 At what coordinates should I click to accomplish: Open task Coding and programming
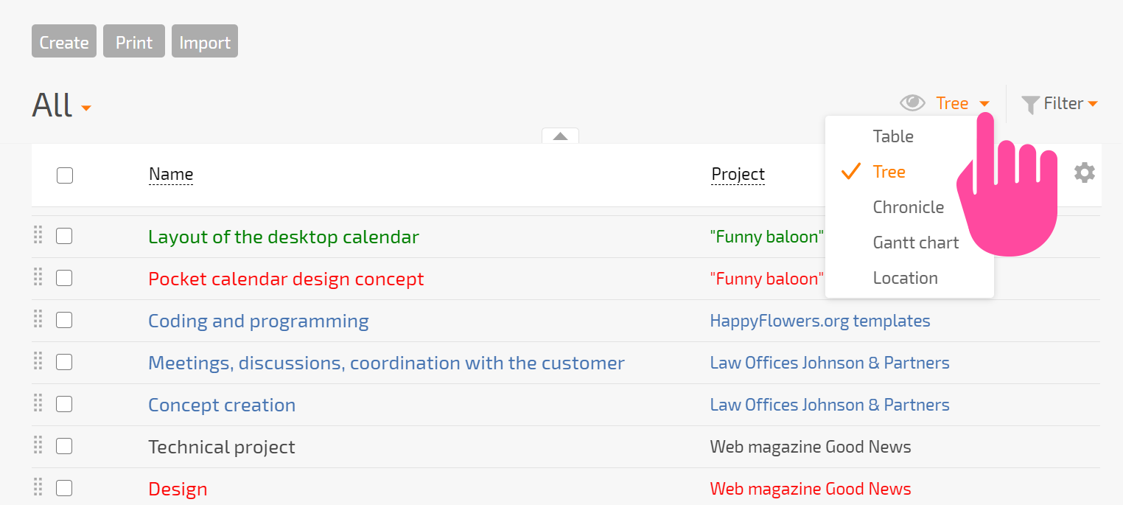point(259,321)
